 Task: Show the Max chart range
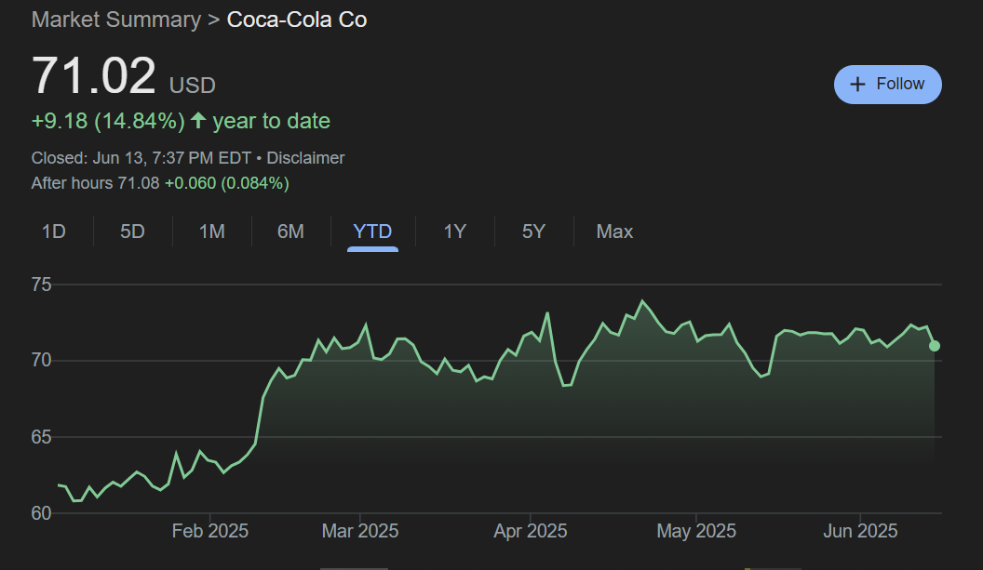pyautogui.click(x=614, y=232)
